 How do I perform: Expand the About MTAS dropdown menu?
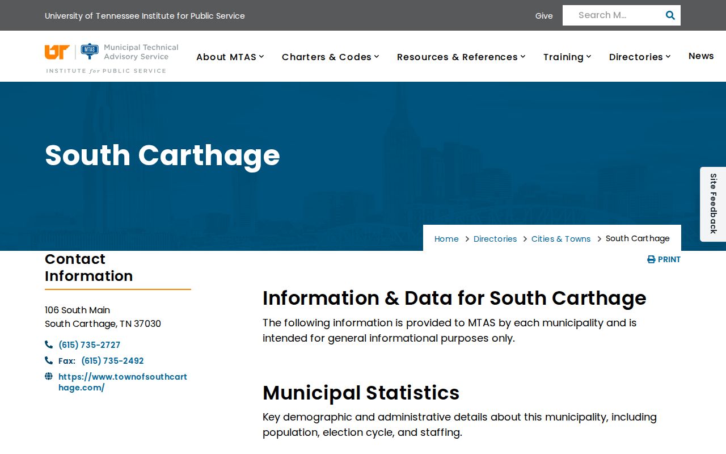pos(230,57)
